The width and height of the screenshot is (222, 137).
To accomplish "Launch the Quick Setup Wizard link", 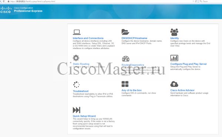I will click(x=84, y=116).
